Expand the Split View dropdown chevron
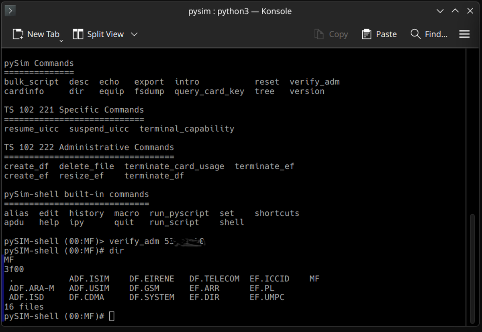The height and width of the screenshot is (332, 482). point(135,34)
